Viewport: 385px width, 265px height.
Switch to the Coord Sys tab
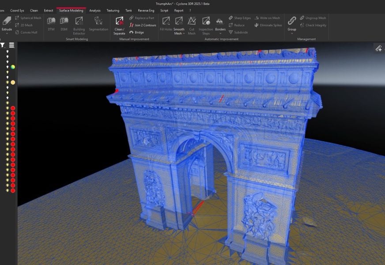point(17,11)
